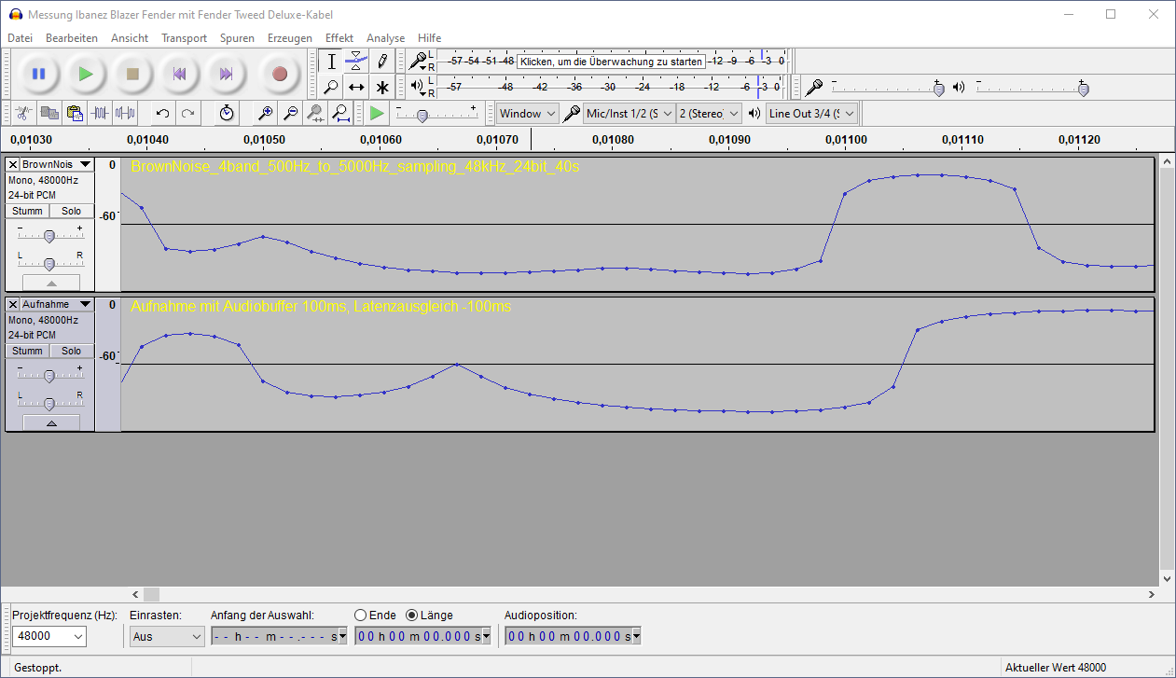Select the Zoom magnifier tool
The image size is (1176, 678).
click(331, 87)
